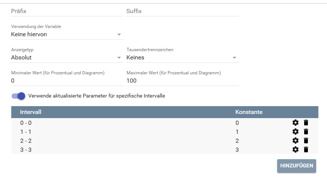Click the Intervall column header
327x179 pixels.
coord(31,112)
